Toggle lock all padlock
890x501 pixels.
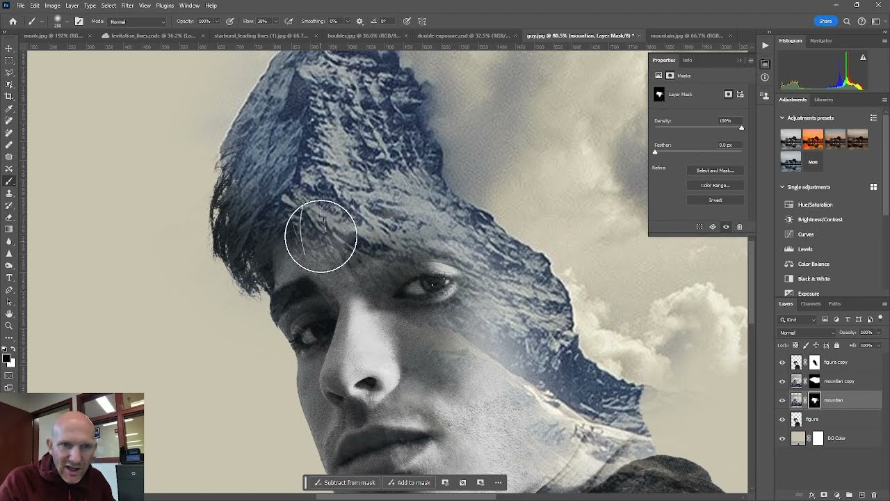click(x=836, y=345)
